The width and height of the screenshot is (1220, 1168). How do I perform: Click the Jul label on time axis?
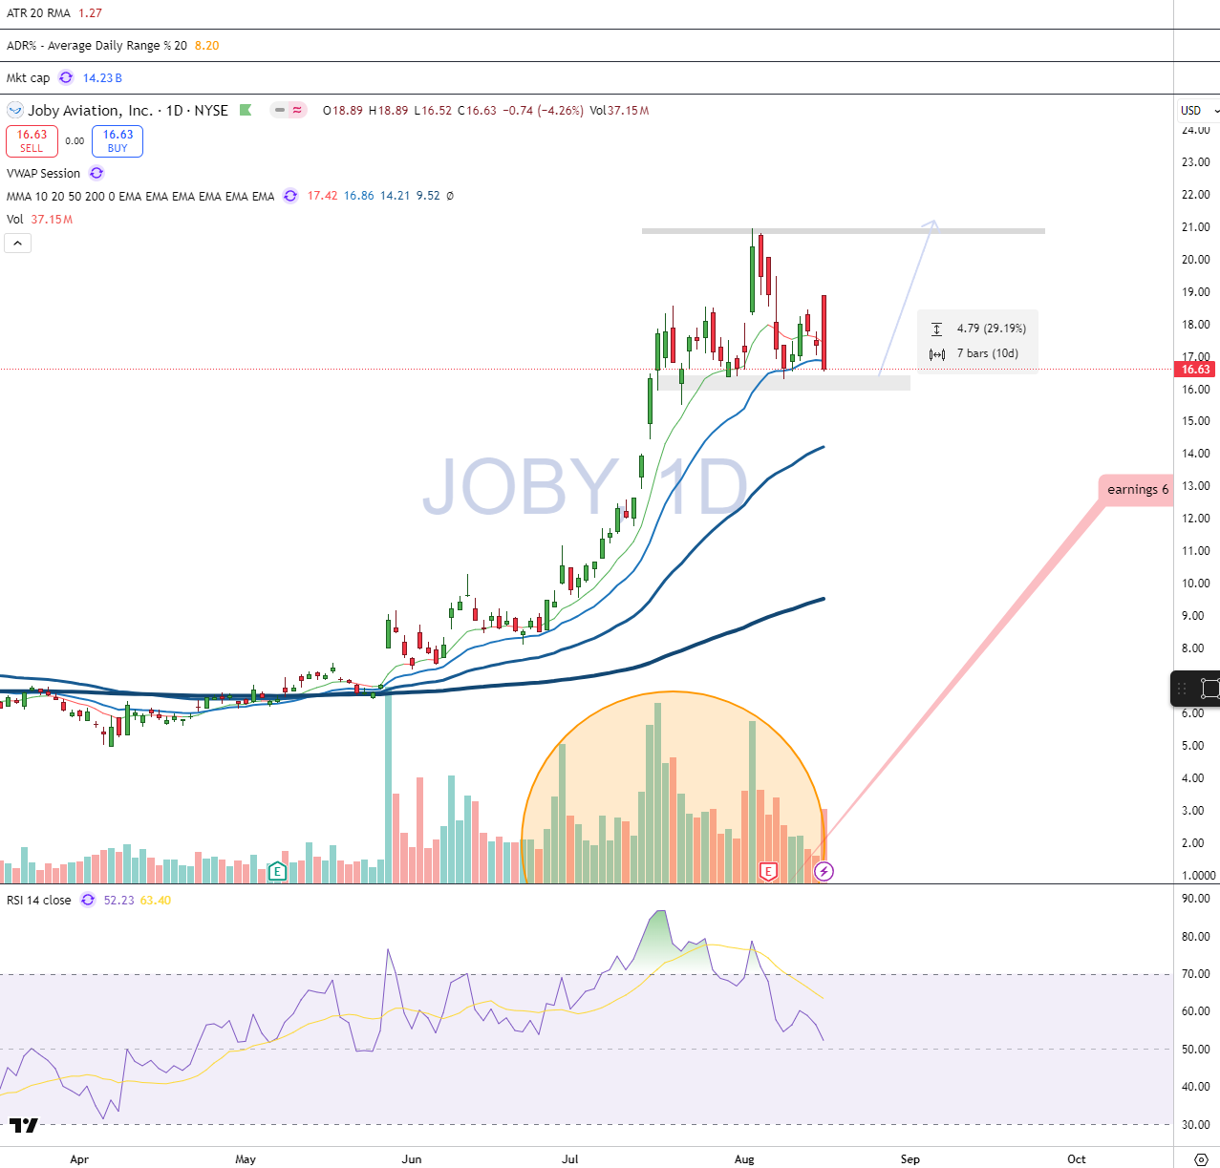tap(570, 1159)
